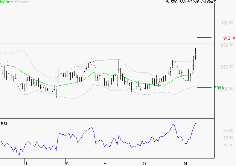The width and height of the screenshot is (236, 166).
Task: Click the 95000 price axis label
Action: point(227,23)
